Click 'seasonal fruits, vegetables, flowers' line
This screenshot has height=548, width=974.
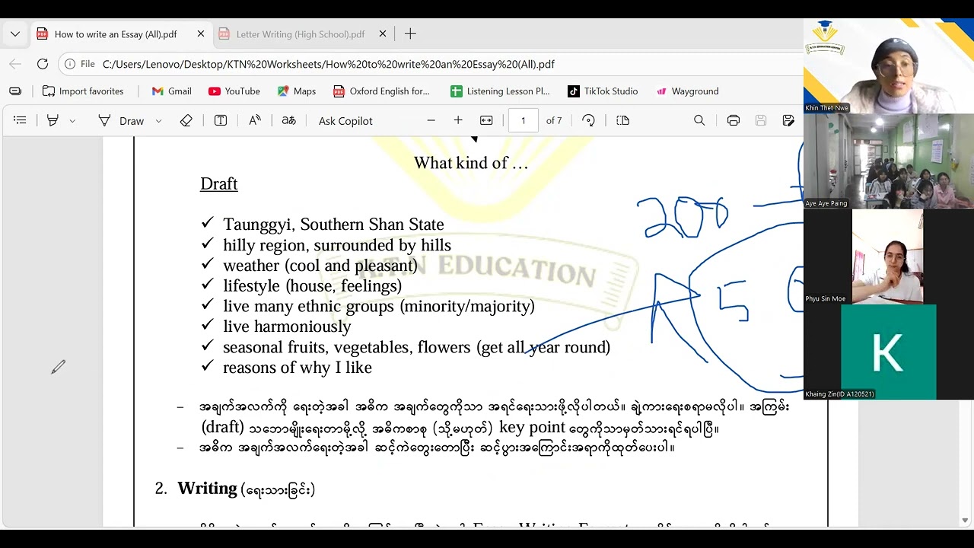tap(416, 347)
